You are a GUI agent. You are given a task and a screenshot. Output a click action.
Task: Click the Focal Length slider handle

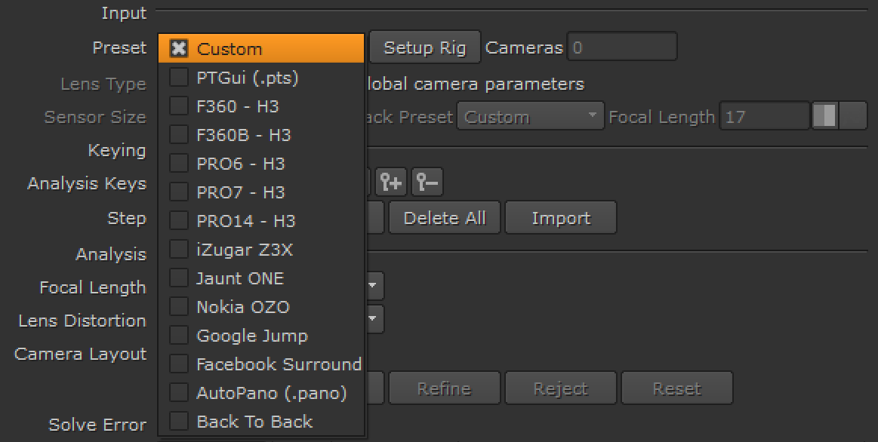coord(825,116)
